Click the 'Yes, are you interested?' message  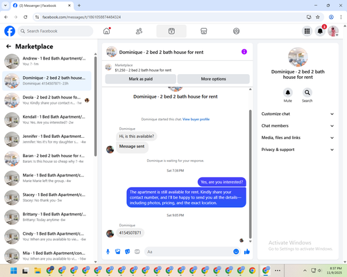[222, 182]
